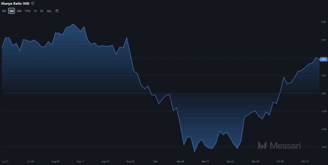Viewport: 328px width, 165px height.
Task: Click the Aug 11 x-axis label
Action: 80,161
